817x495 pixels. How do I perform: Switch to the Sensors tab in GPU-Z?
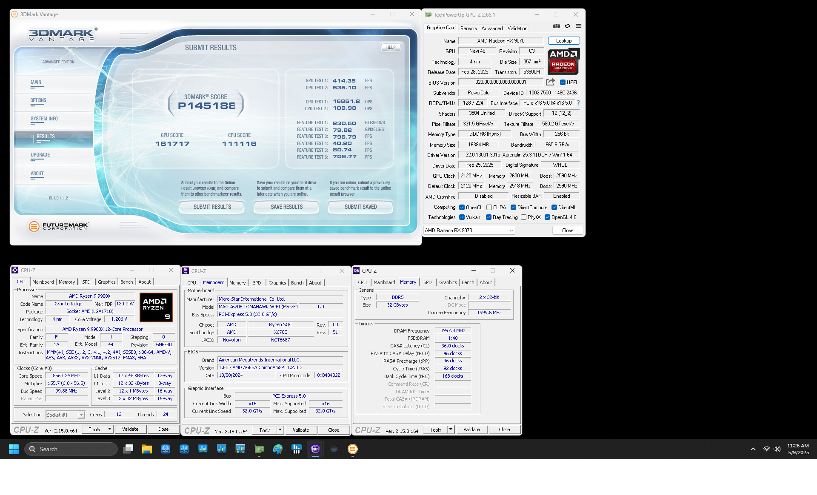tap(468, 28)
